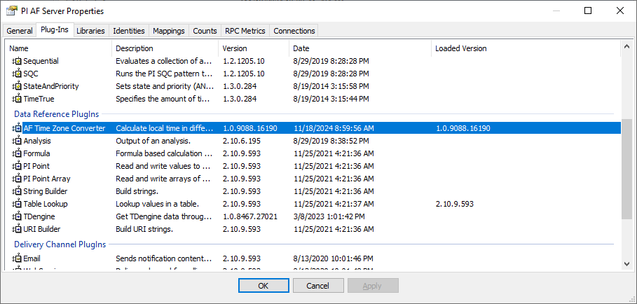Click the URI Builder plug-in icon
Screen dimensions: 637x304
point(17,229)
